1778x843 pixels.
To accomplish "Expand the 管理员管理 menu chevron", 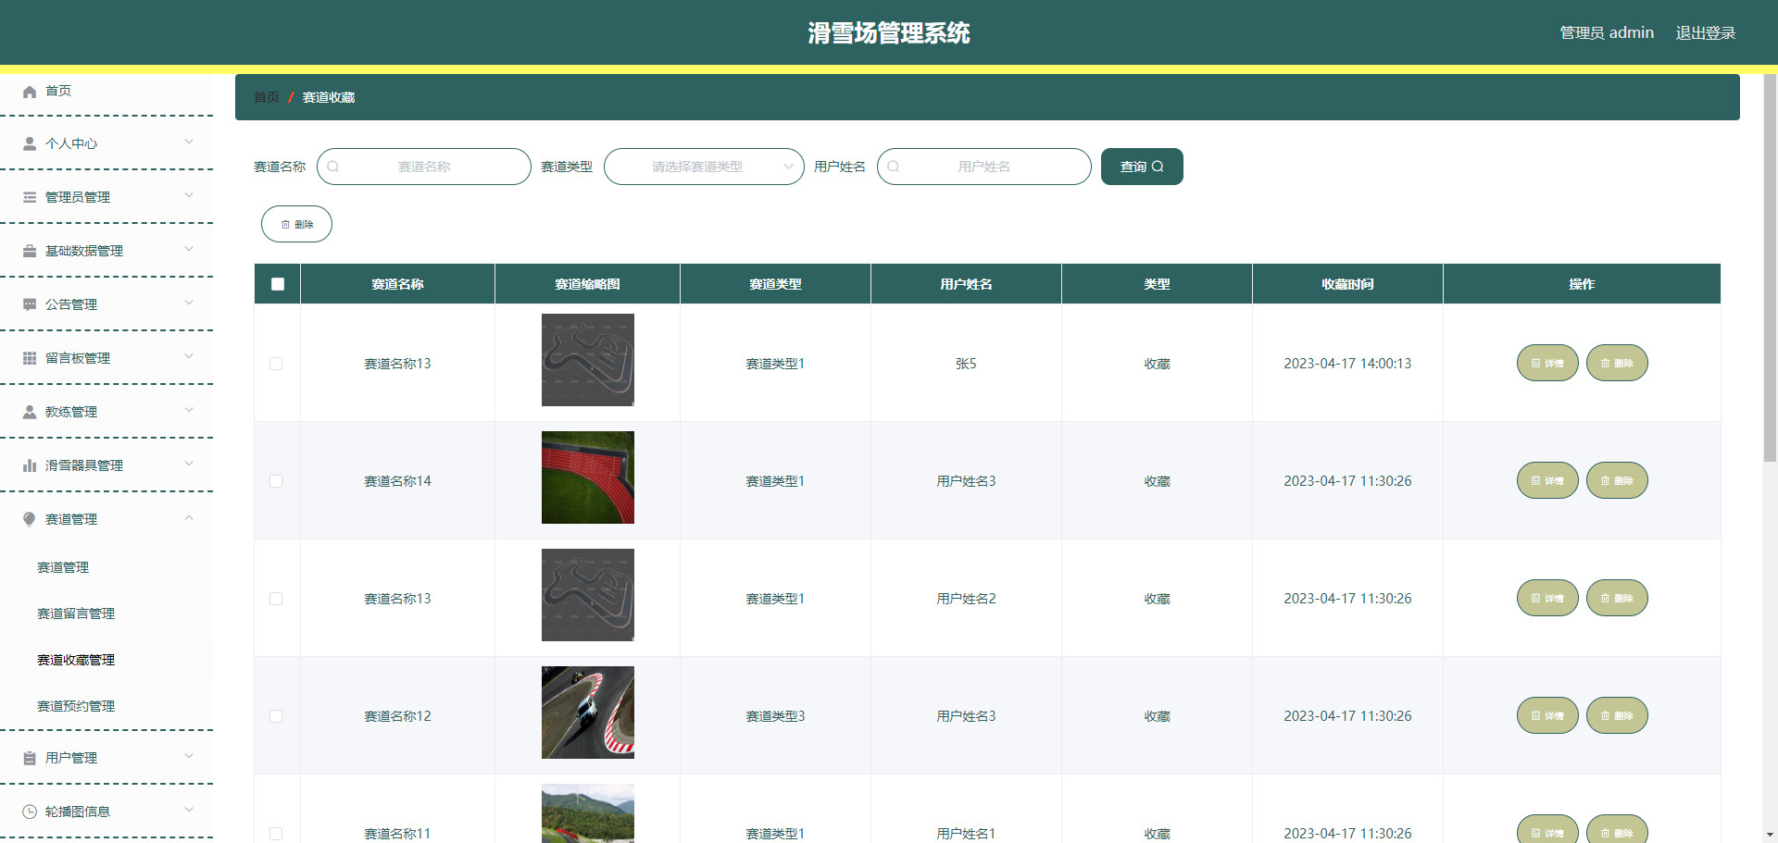I will point(189,195).
